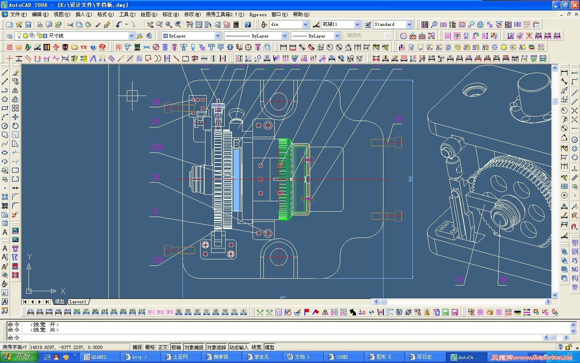Select the Zoom Realtime magnifier tool
The height and width of the screenshot is (363, 580).
tap(159, 25)
